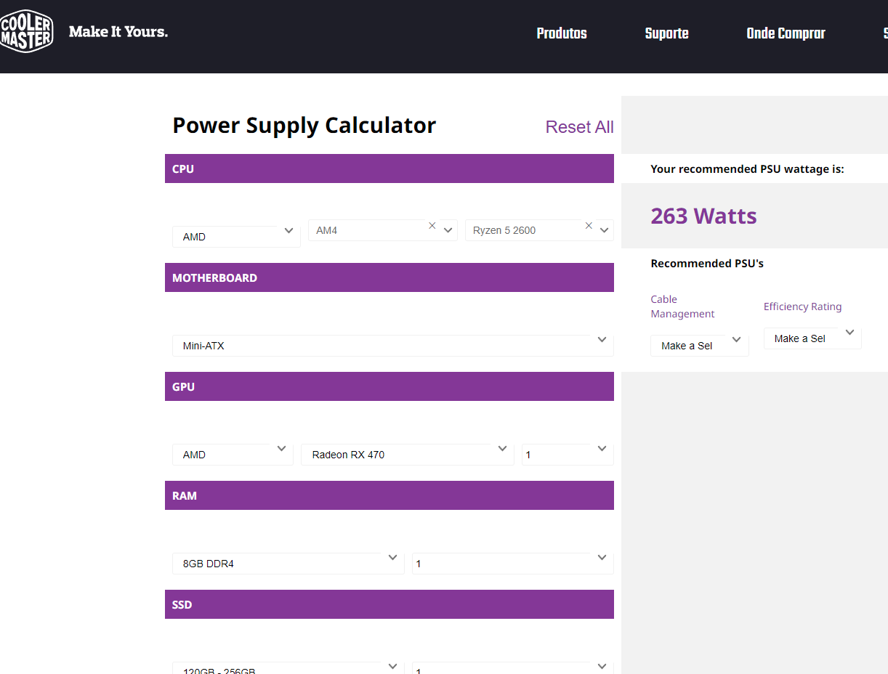The image size is (888, 674).
Task: Click the Recommended PSU's heading
Action: coord(707,264)
